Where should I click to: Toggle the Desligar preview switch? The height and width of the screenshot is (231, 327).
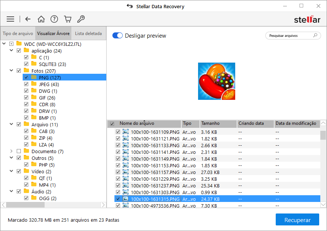[x=117, y=35]
